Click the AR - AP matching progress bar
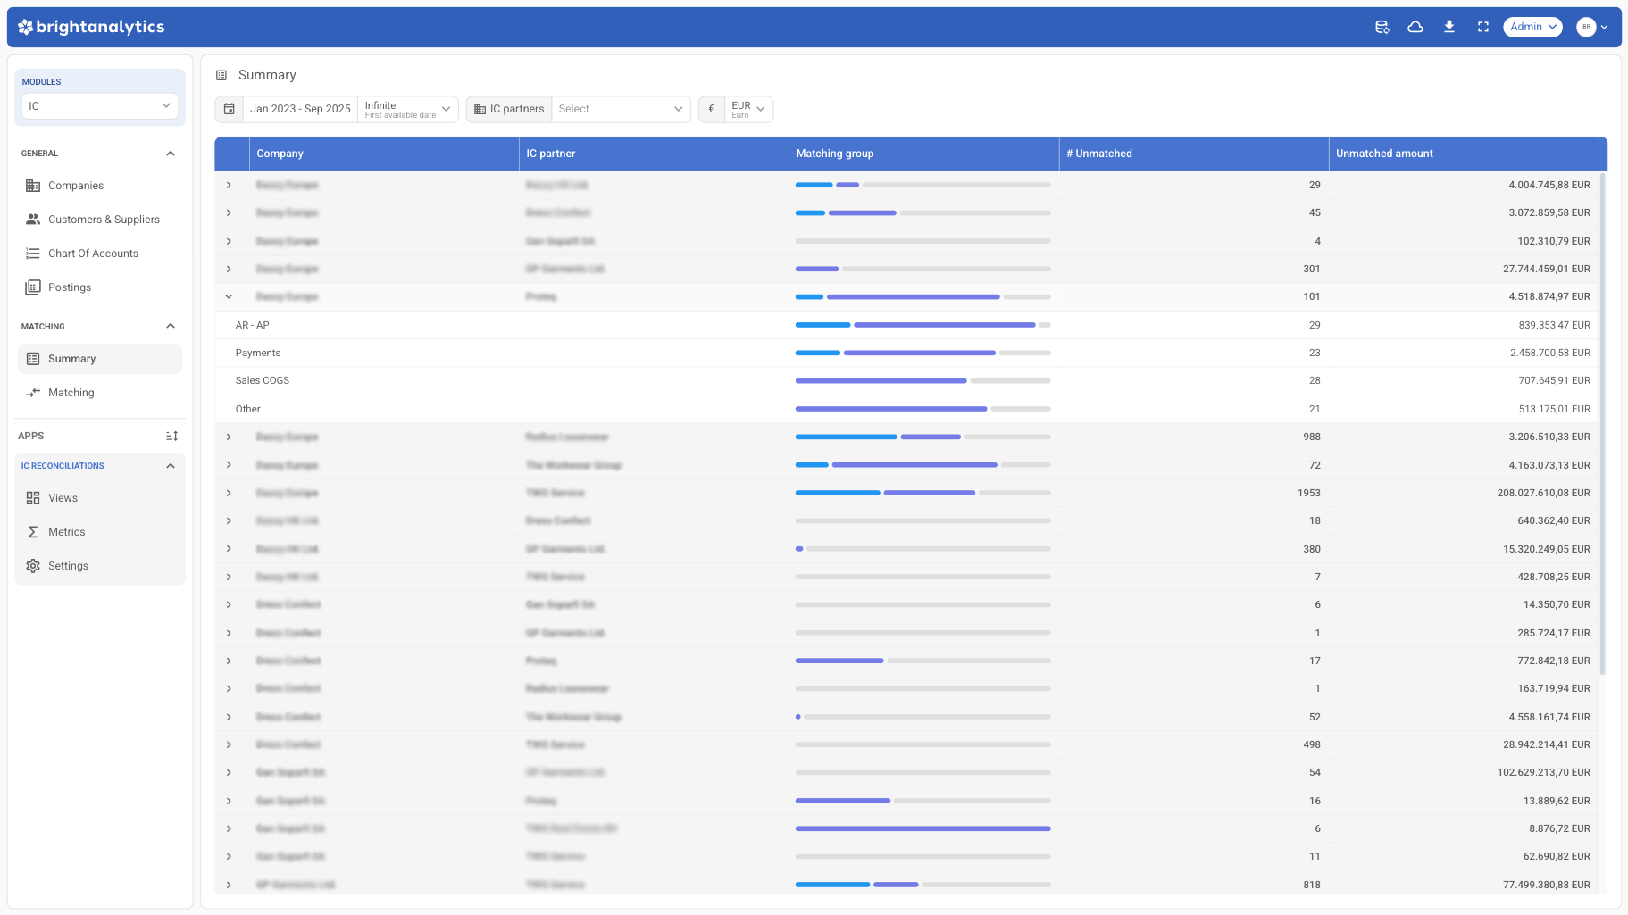Image resolution: width=1628 pixels, height=915 pixels. [923, 325]
